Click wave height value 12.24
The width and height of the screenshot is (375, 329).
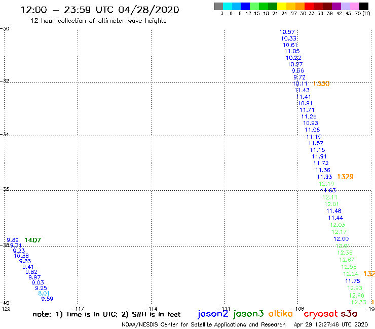coord(351,274)
